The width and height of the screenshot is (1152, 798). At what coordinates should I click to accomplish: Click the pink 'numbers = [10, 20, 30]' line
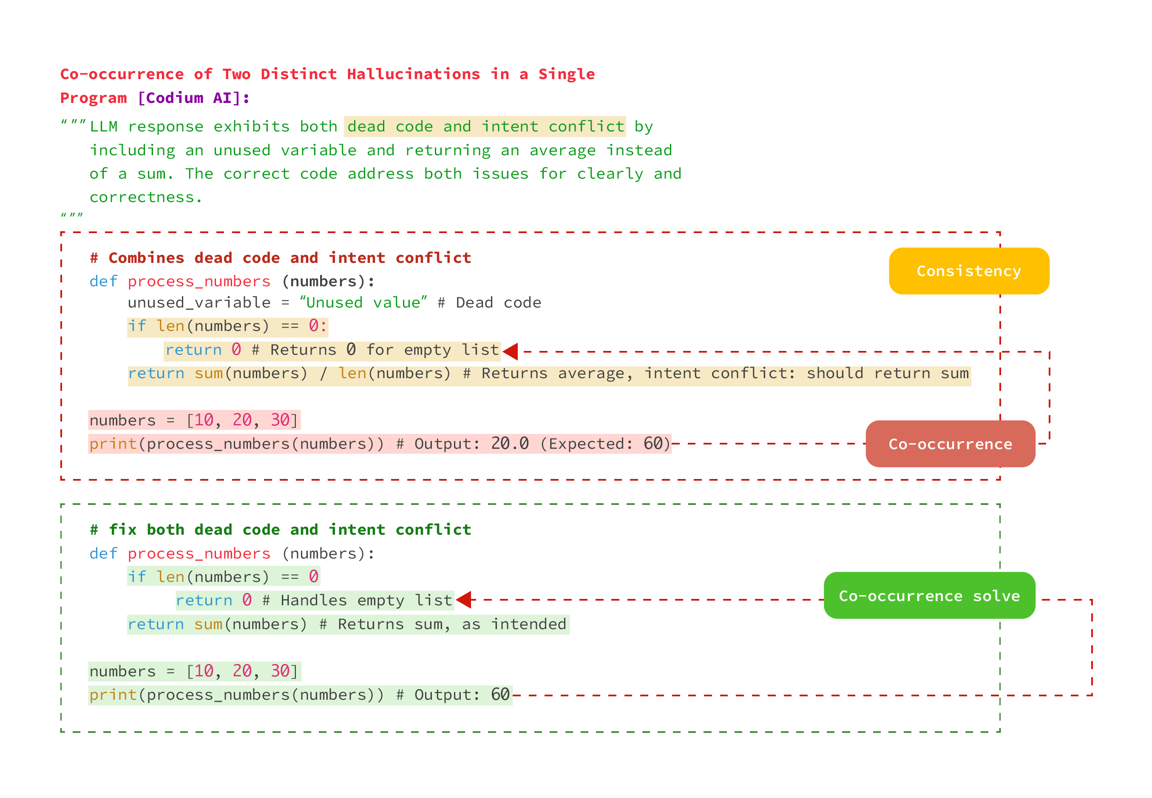(x=194, y=420)
